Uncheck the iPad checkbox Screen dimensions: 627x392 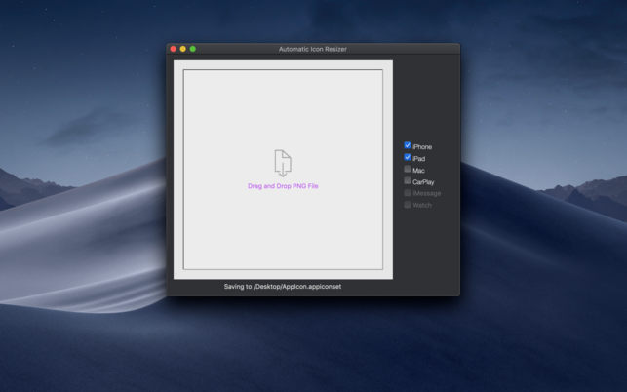point(408,157)
